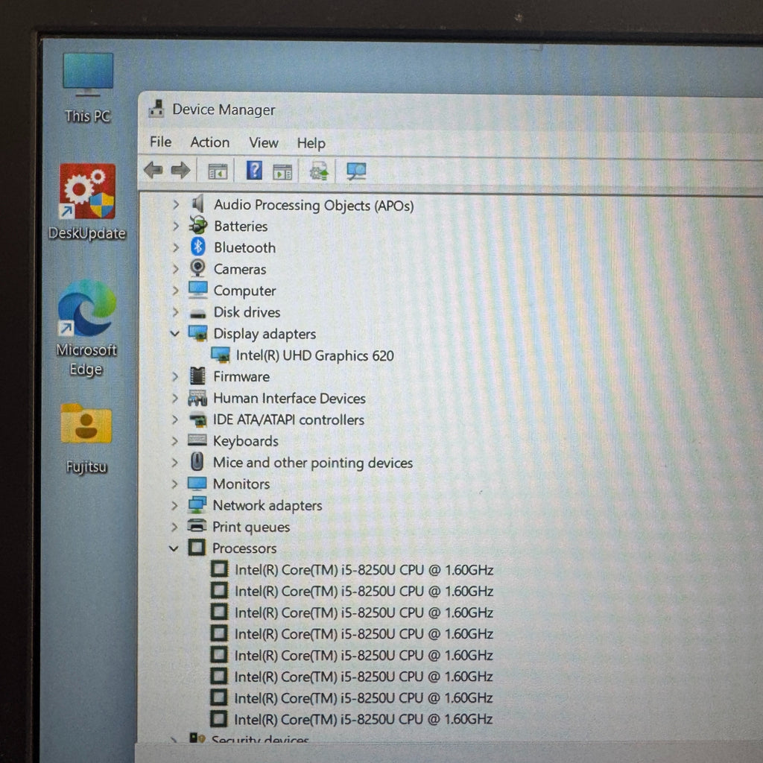This screenshot has width=763, height=763.
Task: Collapse the Processors node
Action: [174, 548]
